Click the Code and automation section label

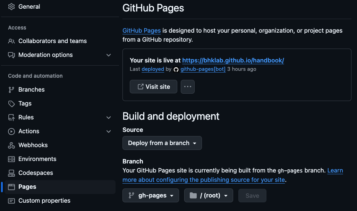tap(35, 76)
